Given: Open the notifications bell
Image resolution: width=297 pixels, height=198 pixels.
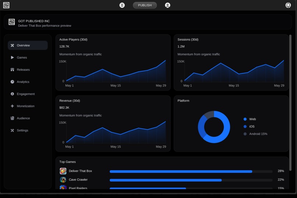Looking at the screenshot, I should pyautogui.click(x=288, y=5).
